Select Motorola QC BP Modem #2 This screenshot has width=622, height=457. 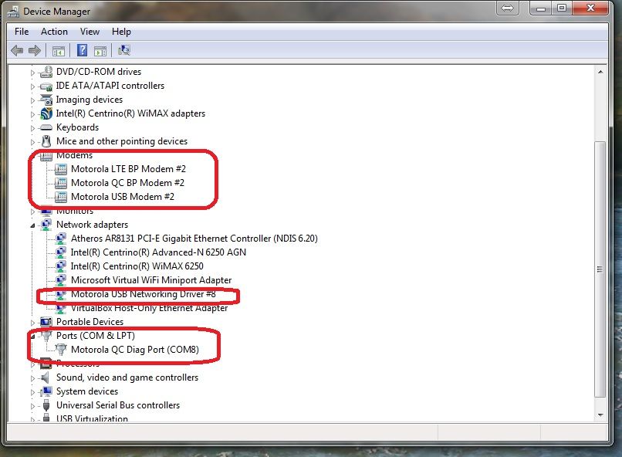coord(127,183)
